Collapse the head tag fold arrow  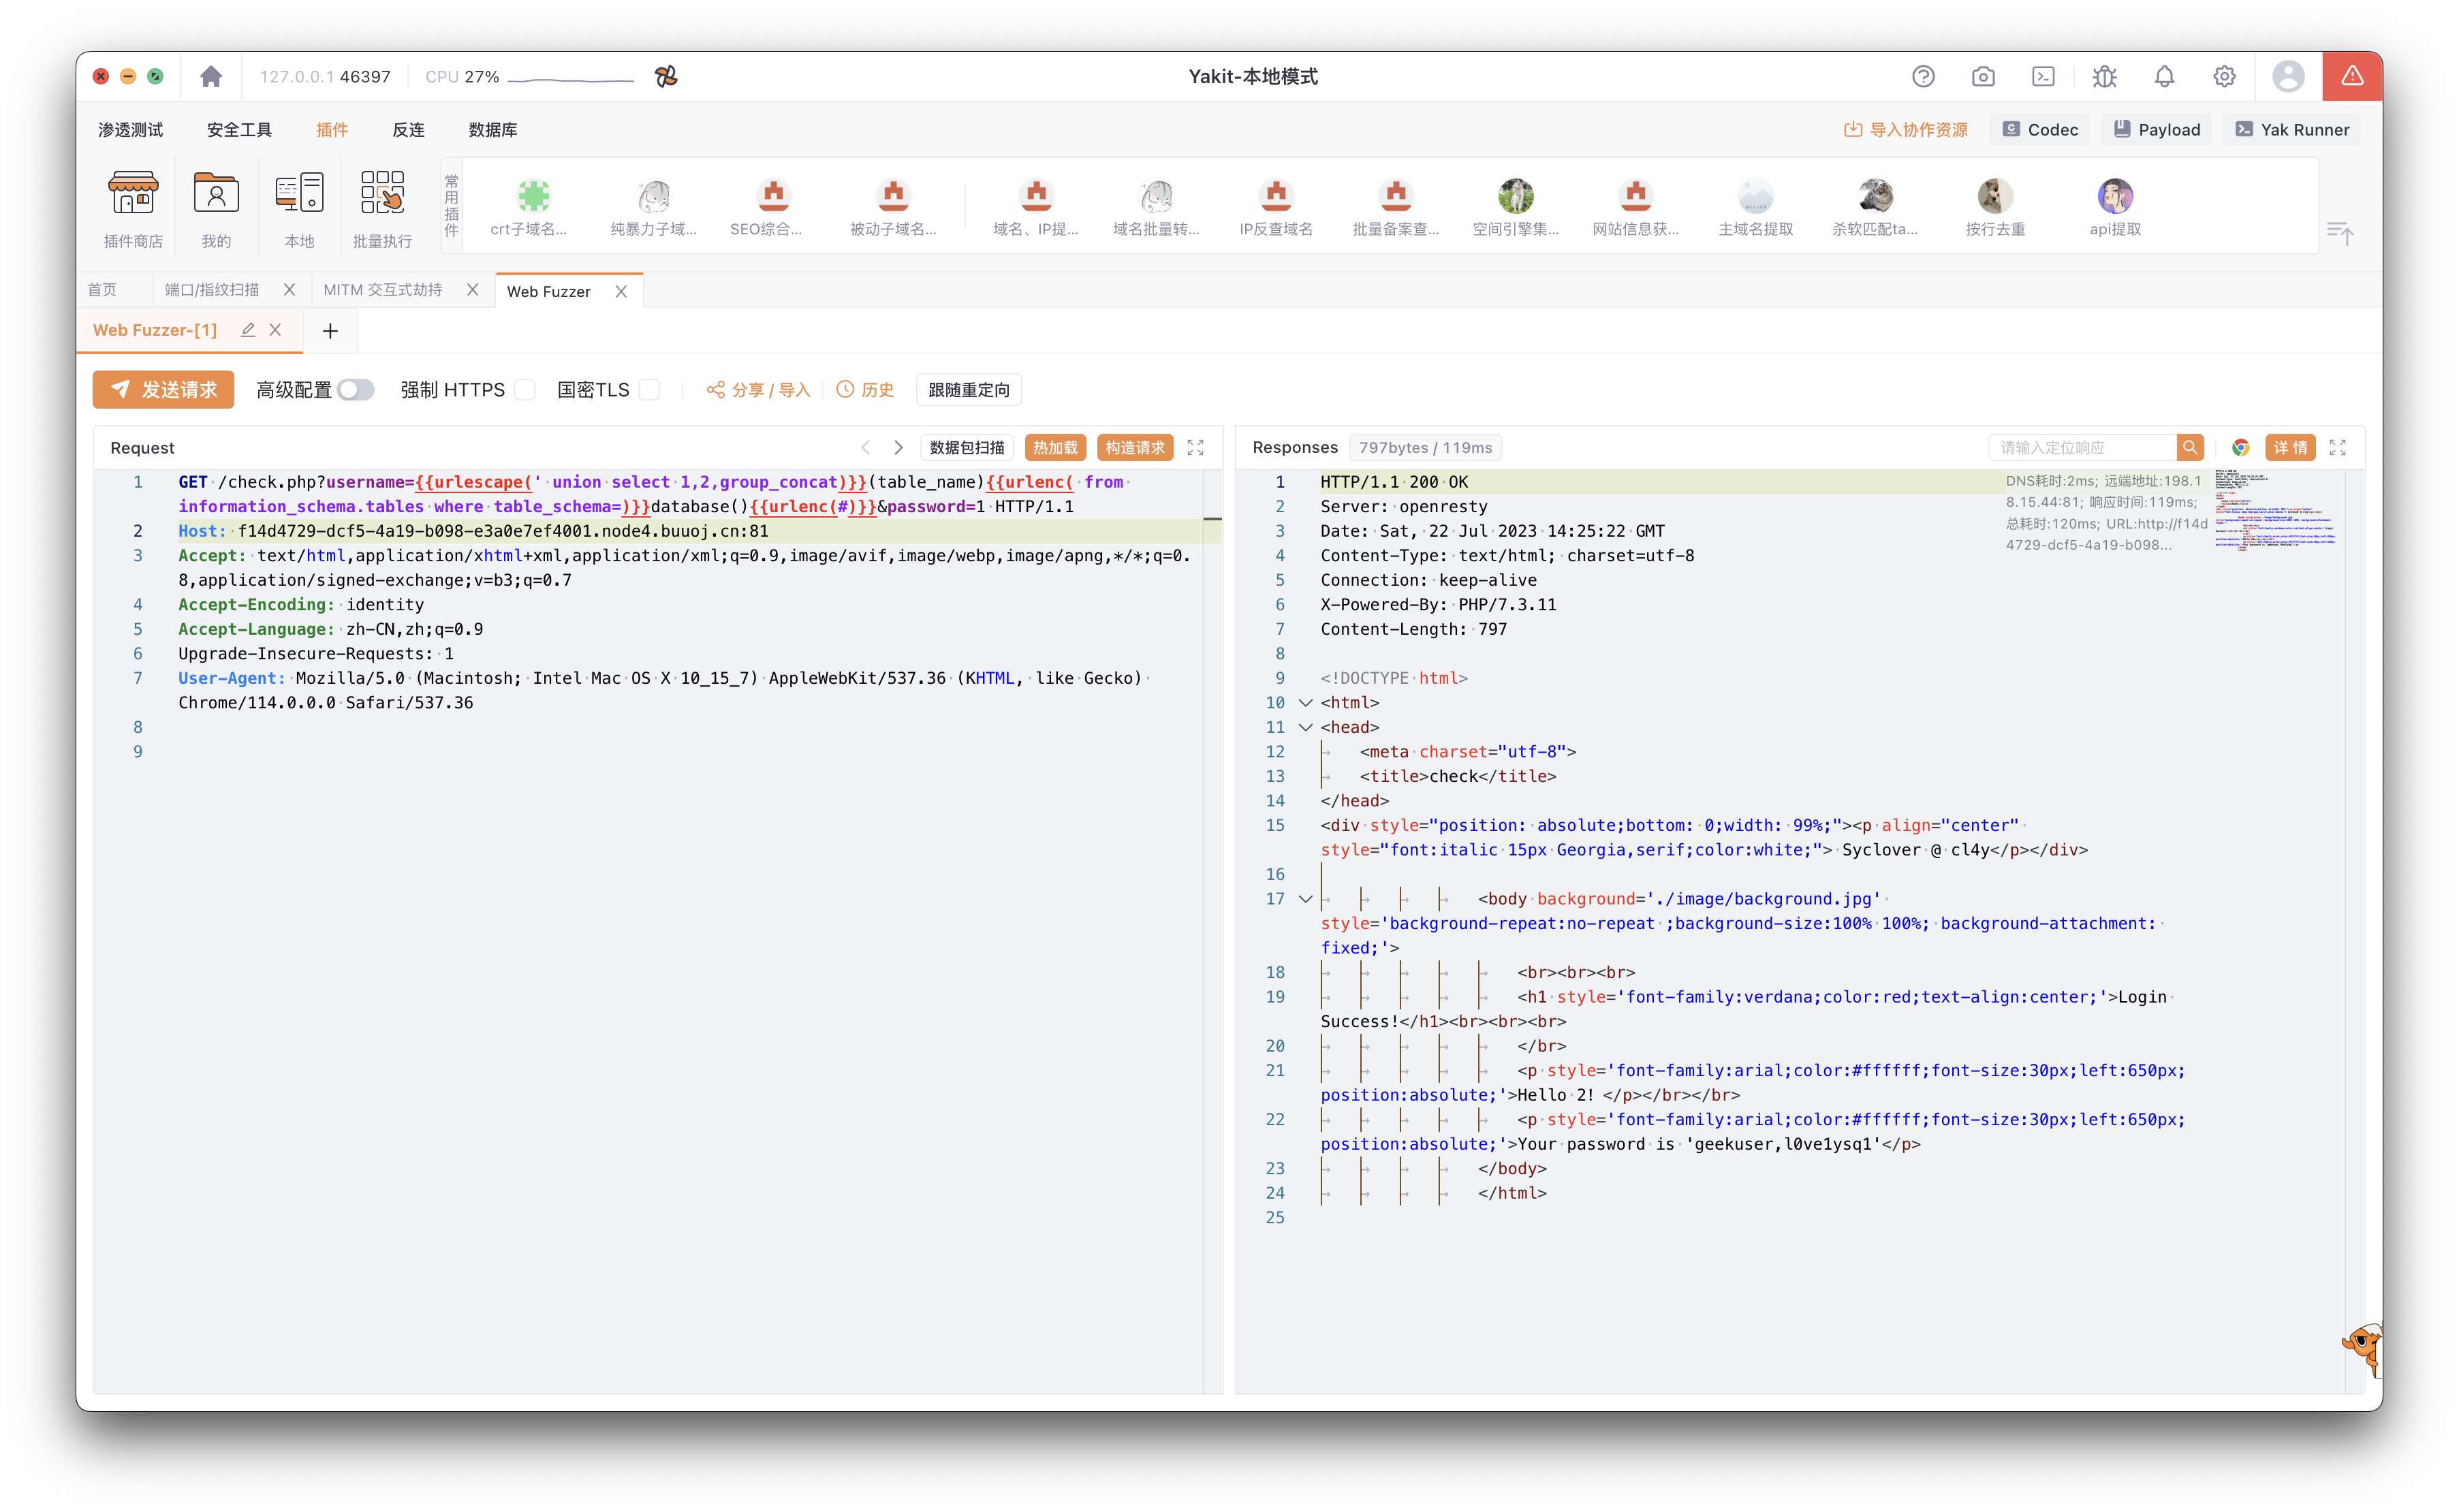1305,727
